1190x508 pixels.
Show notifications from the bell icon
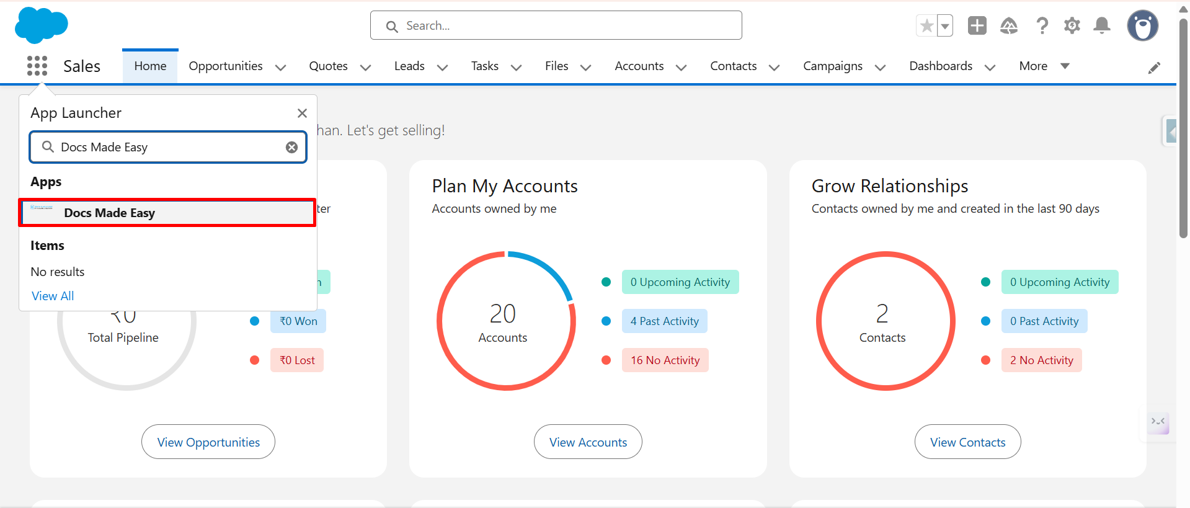pyautogui.click(x=1102, y=25)
